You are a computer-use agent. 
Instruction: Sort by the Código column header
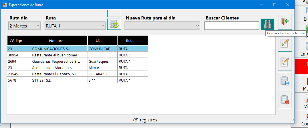pos(19,41)
